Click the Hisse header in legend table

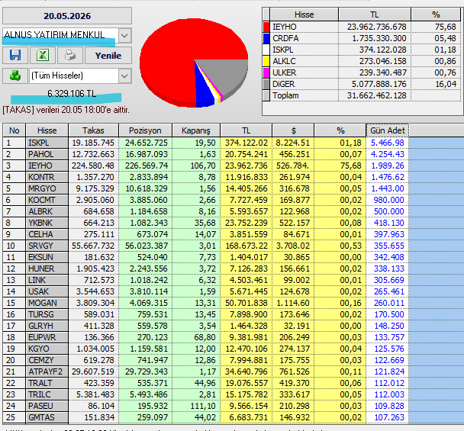(x=304, y=14)
